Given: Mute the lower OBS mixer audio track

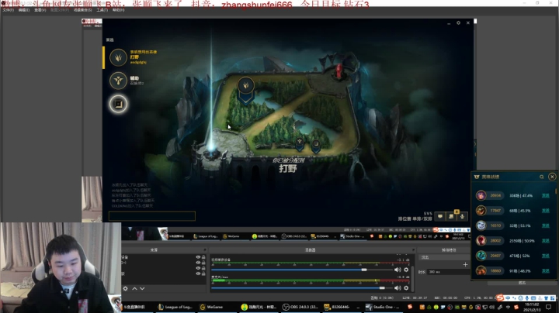Looking at the screenshot, I should point(398,287).
